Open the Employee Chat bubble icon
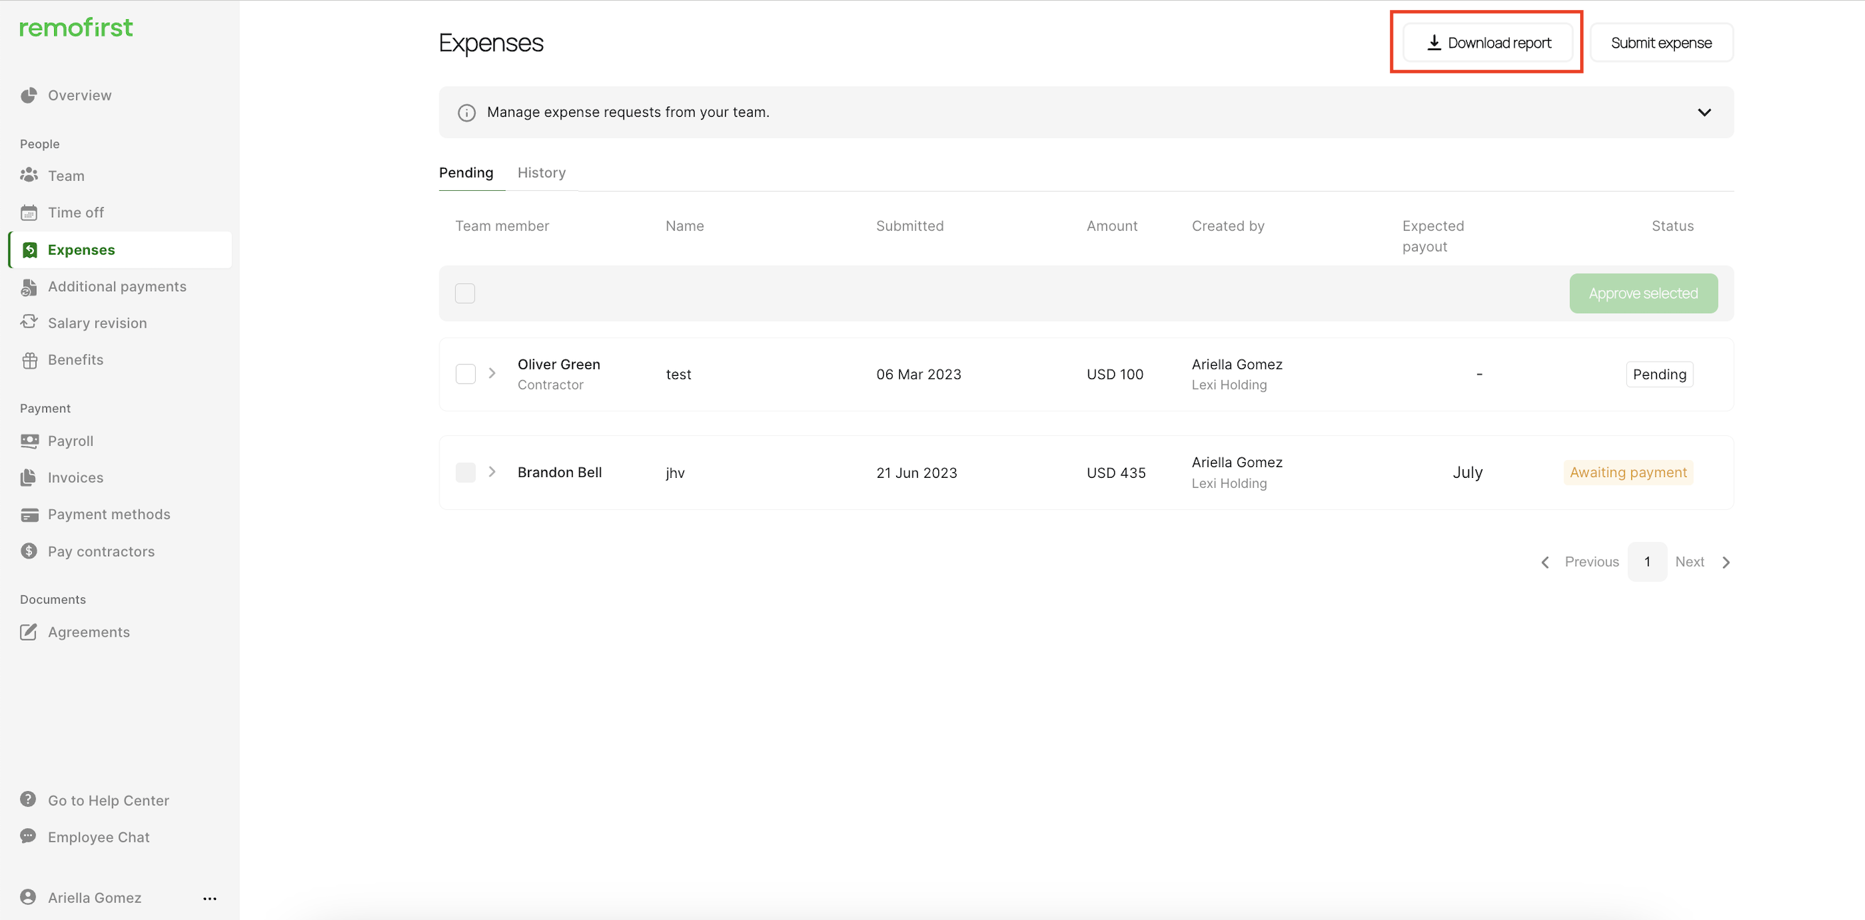Image resolution: width=1865 pixels, height=920 pixels. tap(28, 836)
